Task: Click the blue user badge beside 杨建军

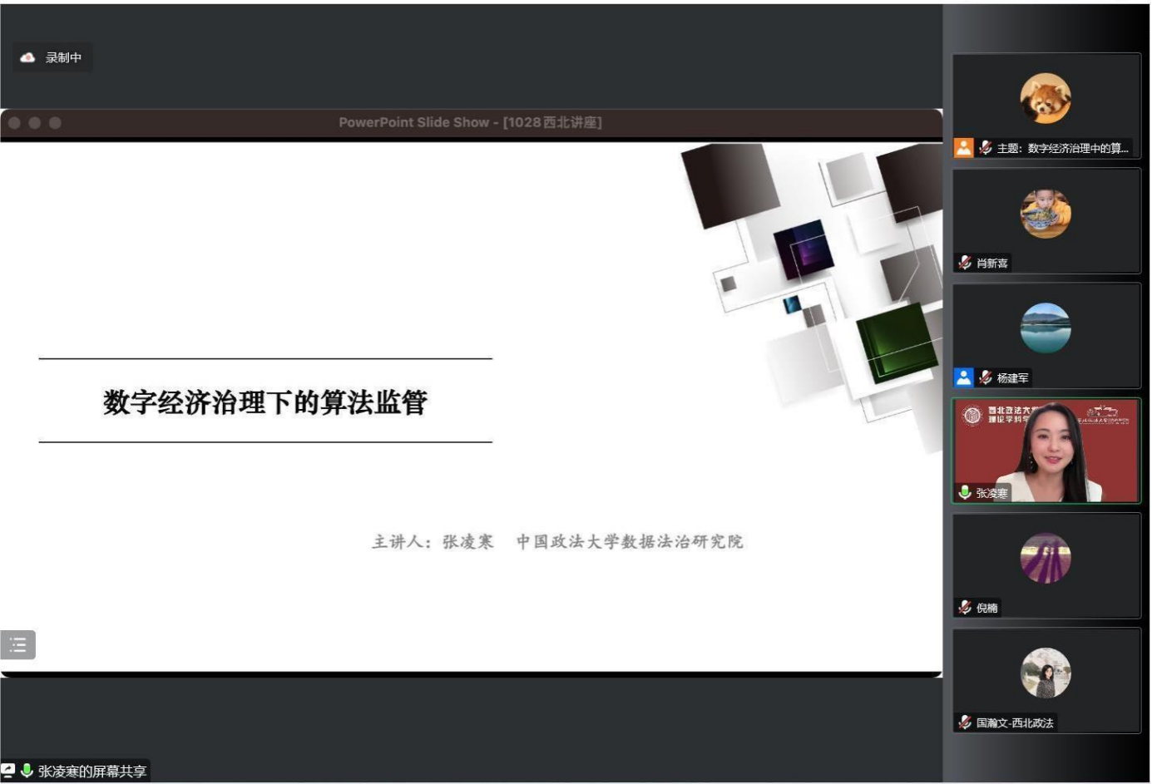Action: [x=963, y=377]
